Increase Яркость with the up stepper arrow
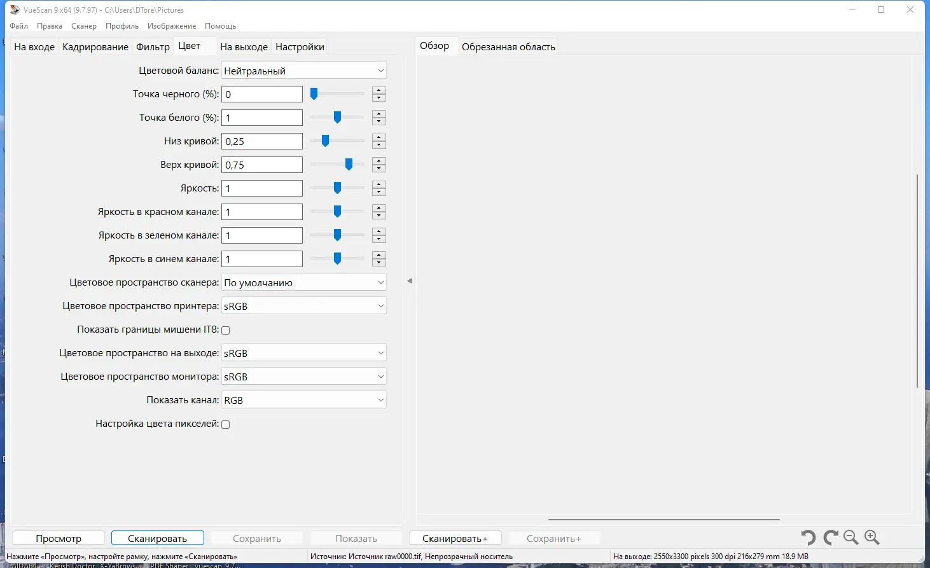The height and width of the screenshot is (568, 930). [379, 184]
